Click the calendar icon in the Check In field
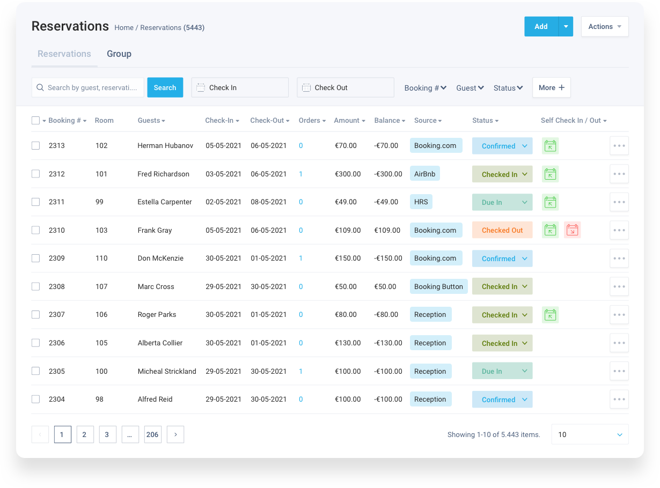Viewport: 660px width, 488px height. pyautogui.click(x=201, y=87)
